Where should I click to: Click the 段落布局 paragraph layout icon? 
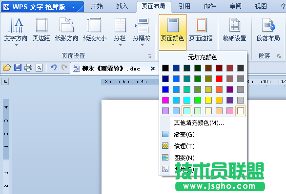tap(268, 25)
